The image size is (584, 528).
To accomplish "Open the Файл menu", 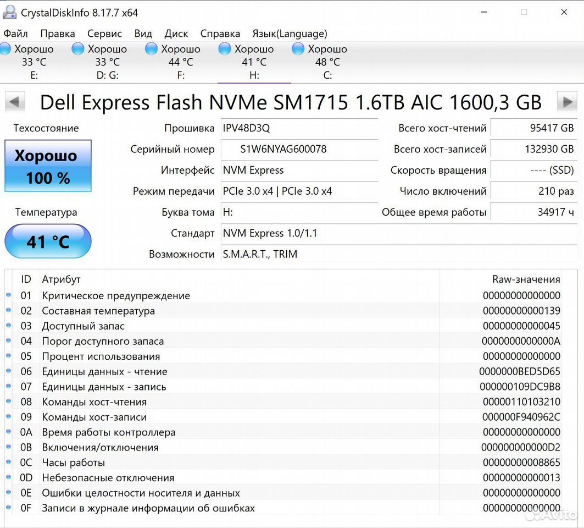I will 15,34.
